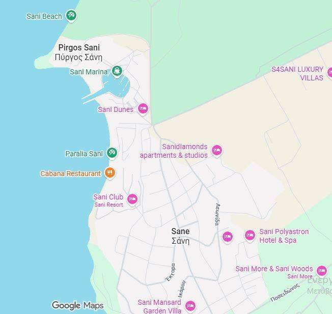Screen dimensions: 332x314
Task: Click the Sani More & Sani Woods pin
Action: (322, 271)
